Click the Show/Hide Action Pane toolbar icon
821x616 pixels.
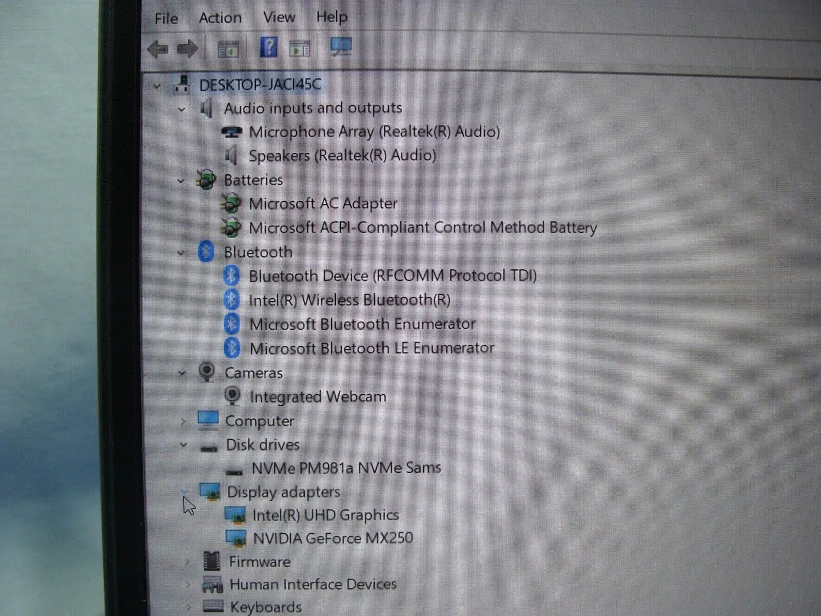click(x=300, y=49)
